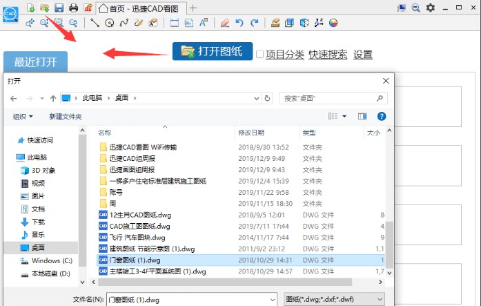Screen dimensions: 481x306
Task: Click the 3D cube perspective icon
Action: point(304,23)
